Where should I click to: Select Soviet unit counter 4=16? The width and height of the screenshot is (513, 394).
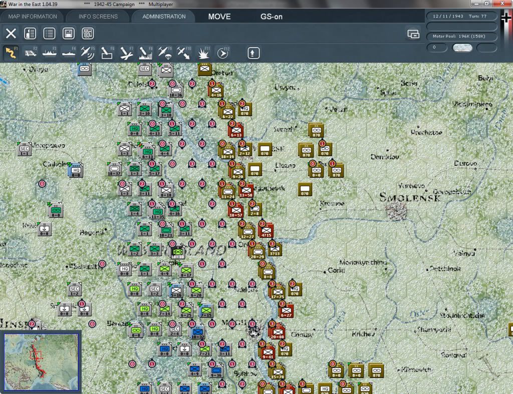point(216,90)
